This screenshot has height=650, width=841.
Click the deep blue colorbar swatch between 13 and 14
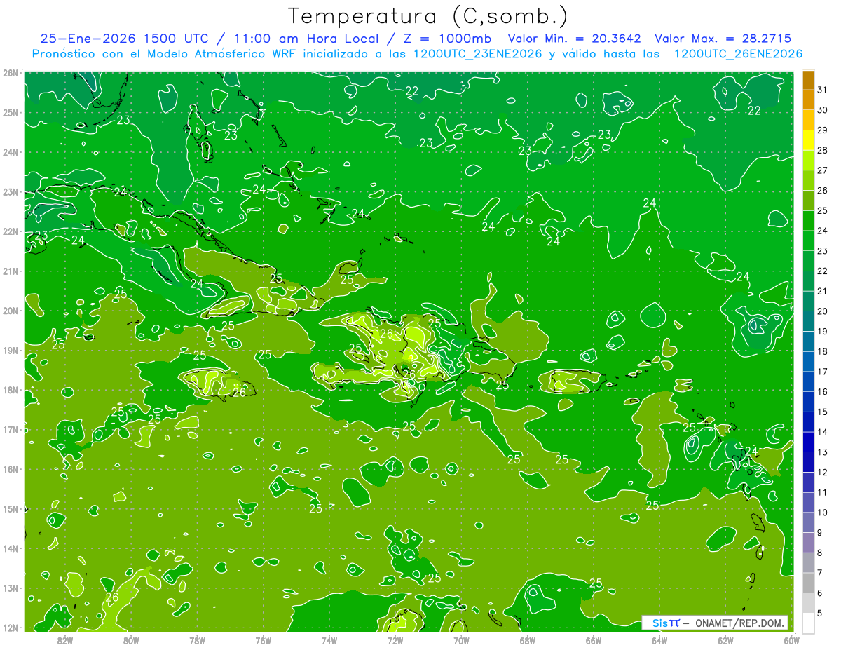coord(808,442)
